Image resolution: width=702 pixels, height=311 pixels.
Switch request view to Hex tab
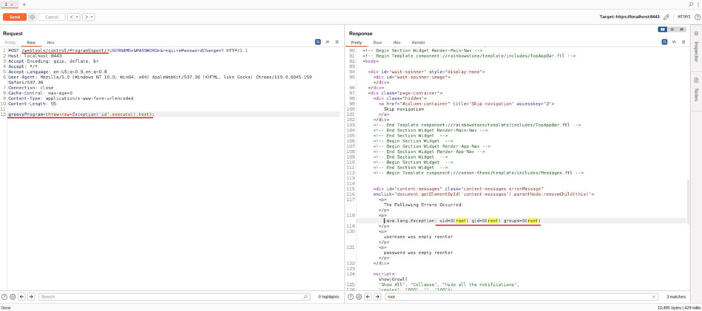coord(51,43)
